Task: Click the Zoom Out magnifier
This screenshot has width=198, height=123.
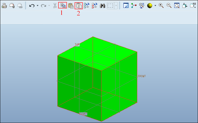Action: [169, 6]
